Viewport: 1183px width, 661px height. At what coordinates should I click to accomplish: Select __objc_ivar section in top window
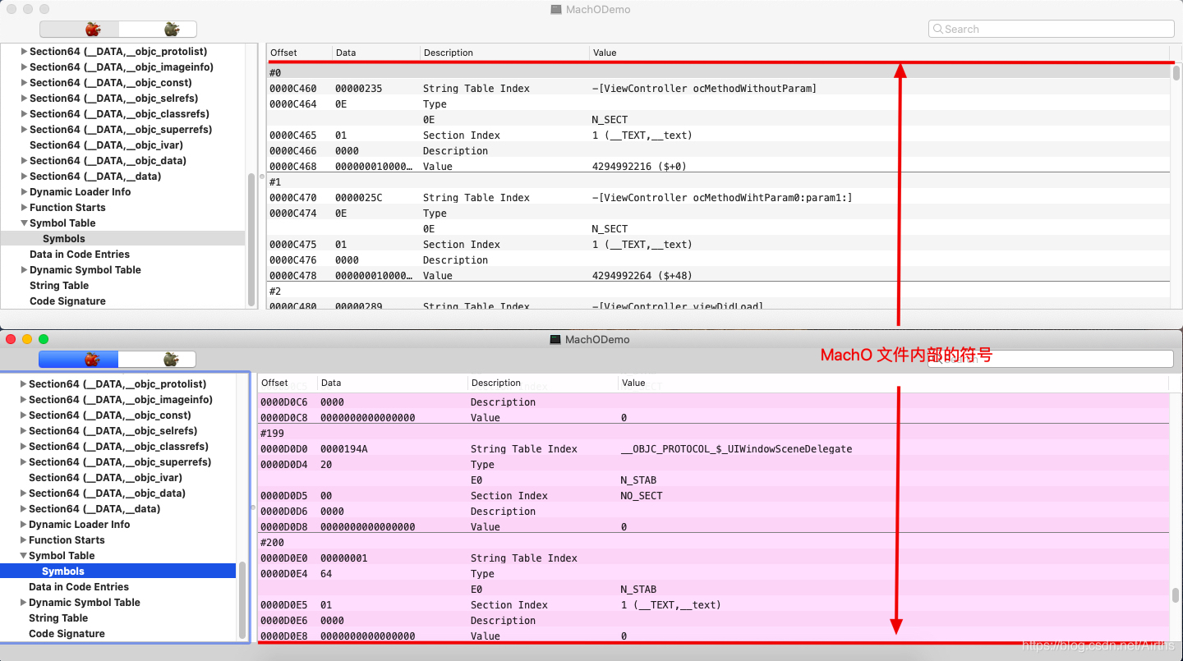tap(106, 145)
